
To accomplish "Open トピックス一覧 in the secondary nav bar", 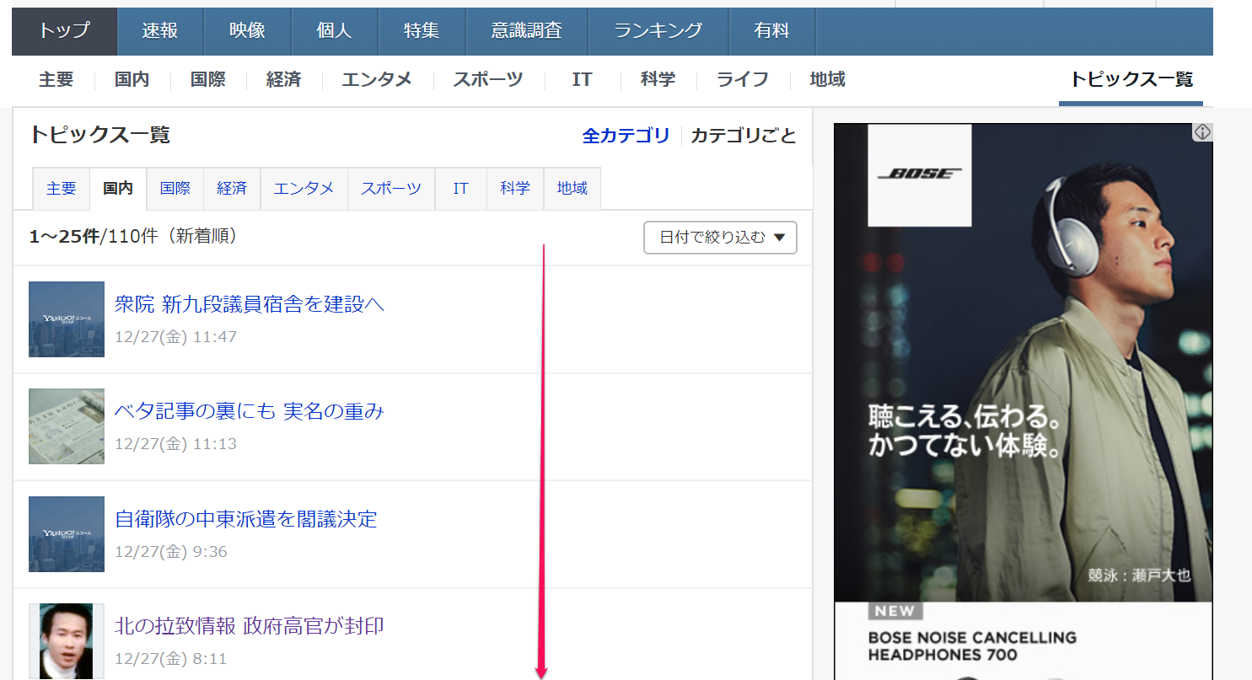I will point(1131,80).
